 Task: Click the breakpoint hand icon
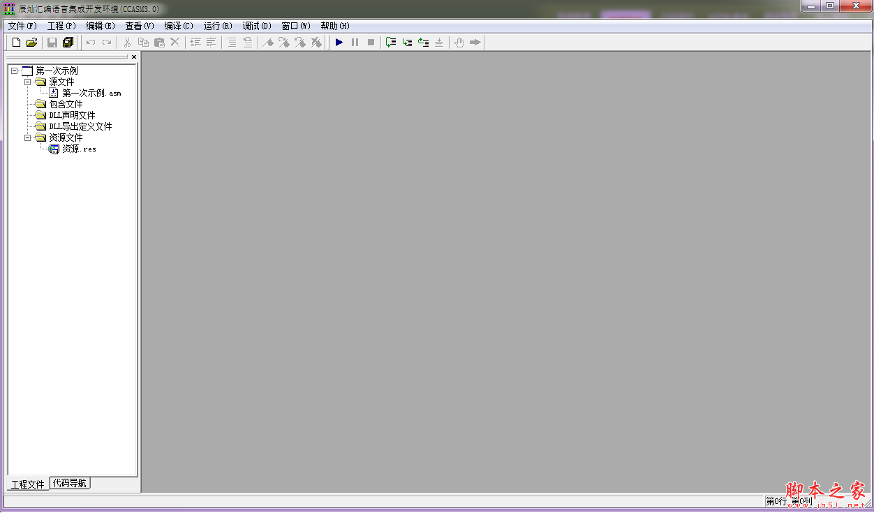(459, 43)
